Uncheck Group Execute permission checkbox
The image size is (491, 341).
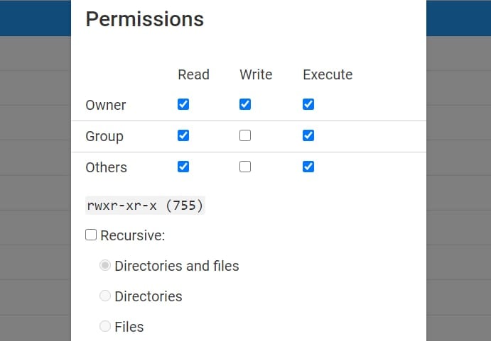pos(308,135)
